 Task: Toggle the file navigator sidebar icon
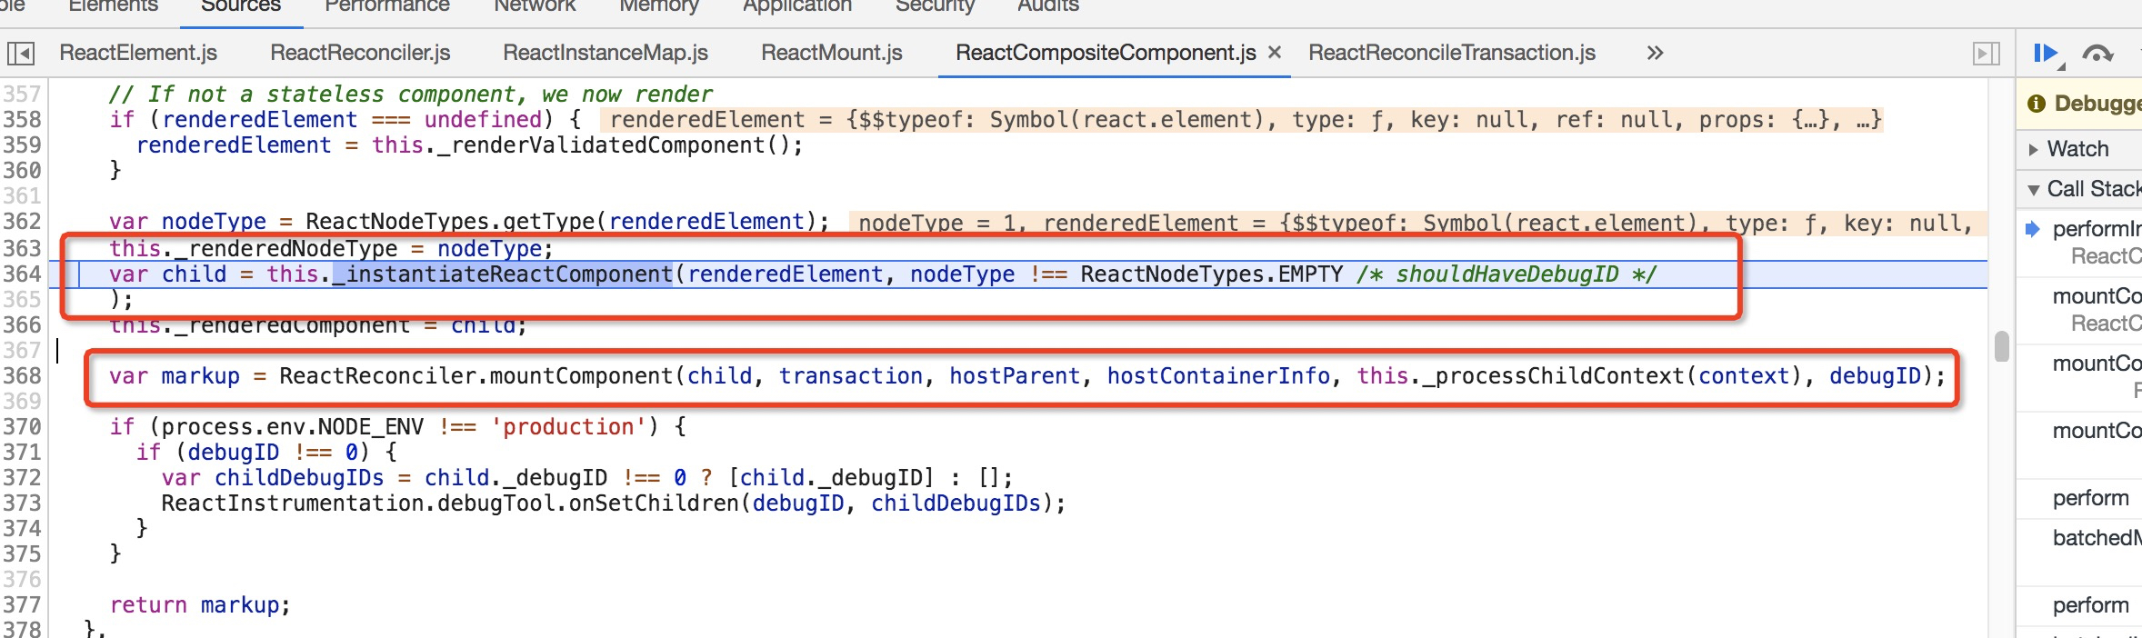point(20,54)
